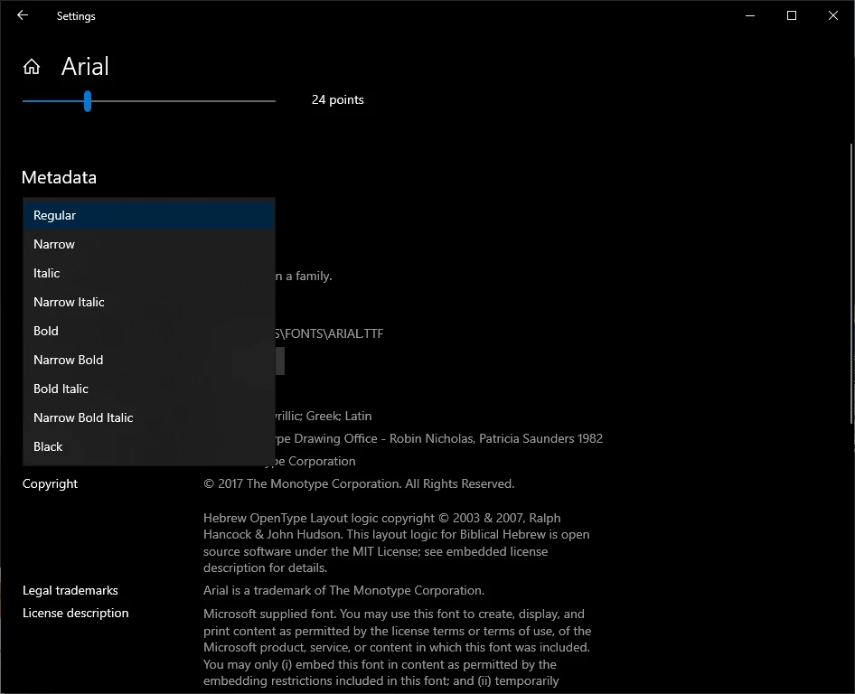Click the Arial trademark statement text
The image size is (855, 694).
coord(344,590)
